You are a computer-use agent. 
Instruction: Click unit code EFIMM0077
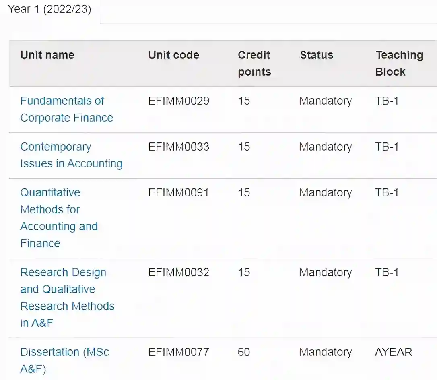point(179,352)
